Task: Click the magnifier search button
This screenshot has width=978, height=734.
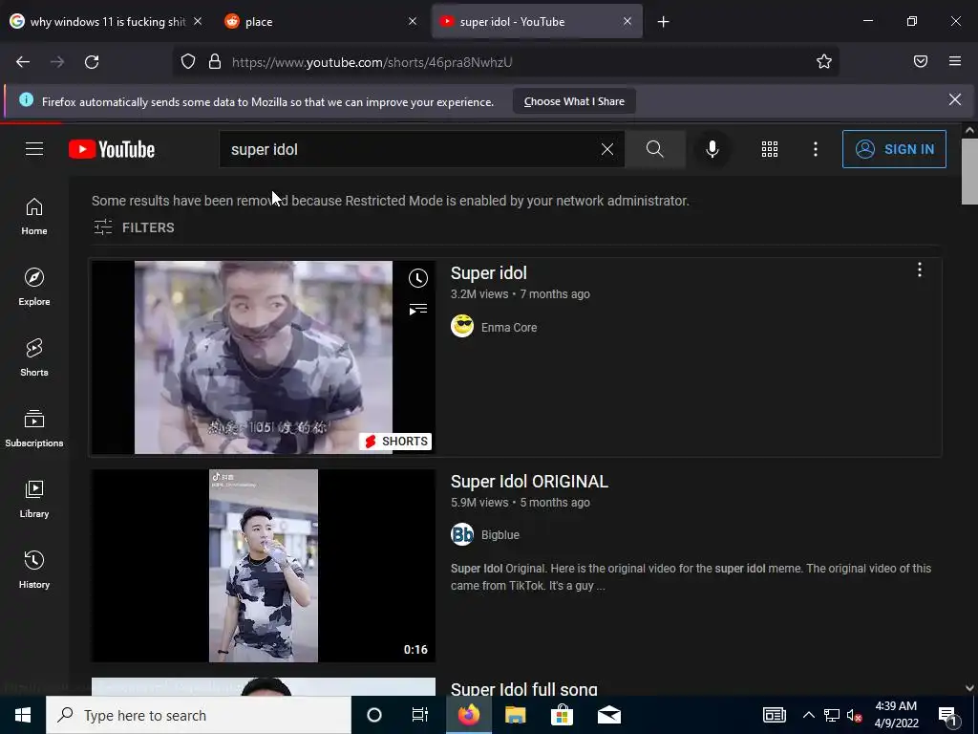Action: (655, 149)
